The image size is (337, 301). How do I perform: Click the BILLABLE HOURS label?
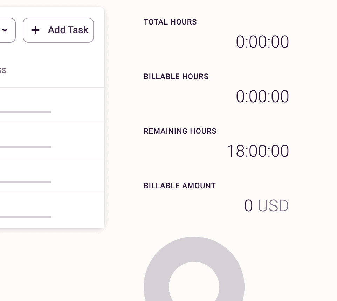176,77
